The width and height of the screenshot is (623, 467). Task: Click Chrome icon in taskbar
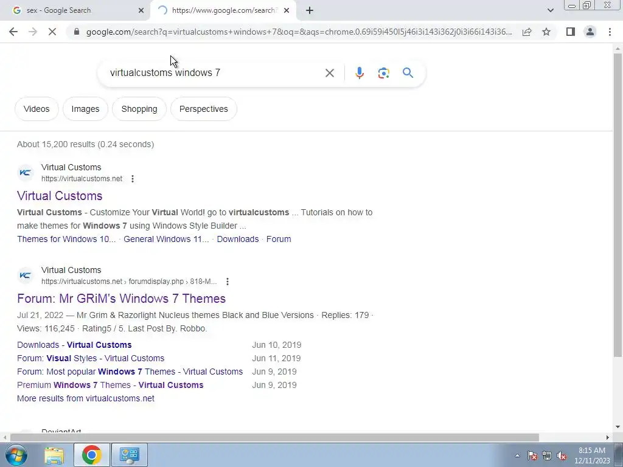(x=91, y=455)
